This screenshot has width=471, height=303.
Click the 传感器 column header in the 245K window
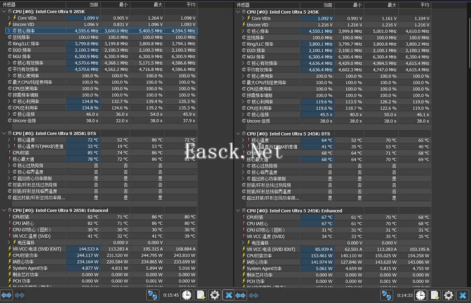[x=267, y=5]
